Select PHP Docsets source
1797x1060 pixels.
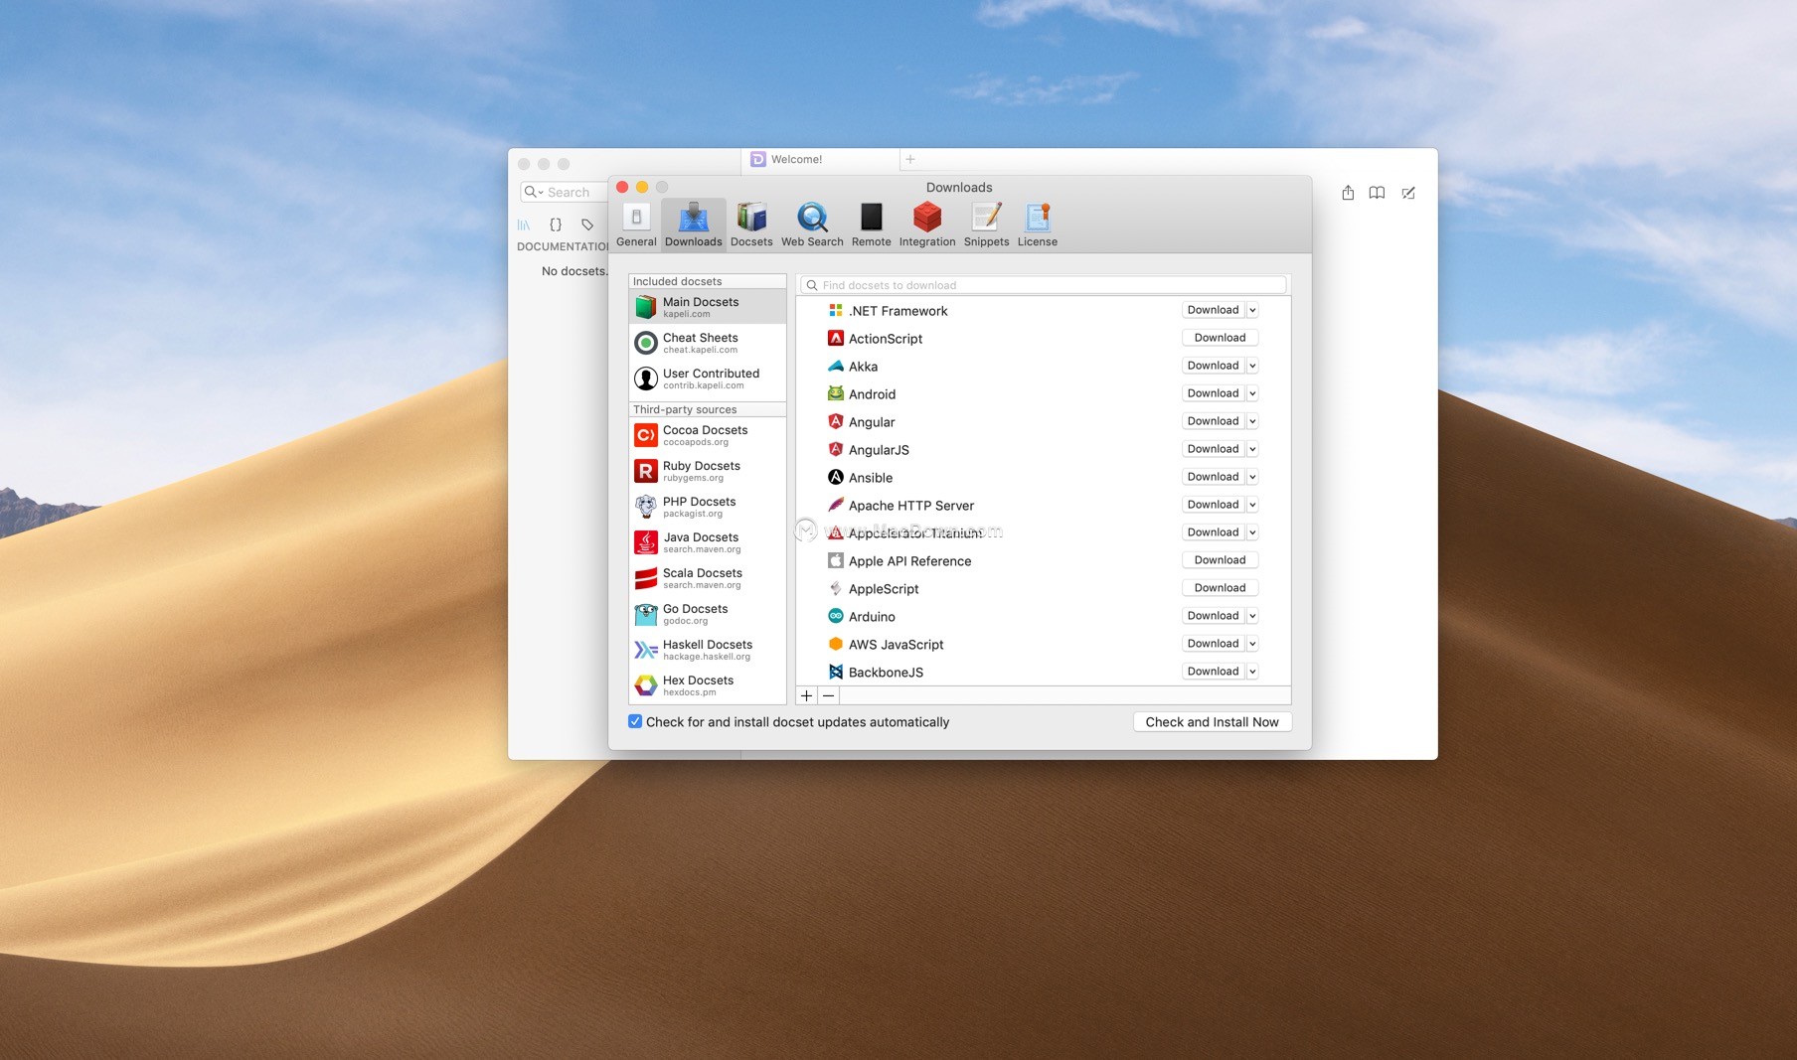pyautogui.click(x=708, y=507)
